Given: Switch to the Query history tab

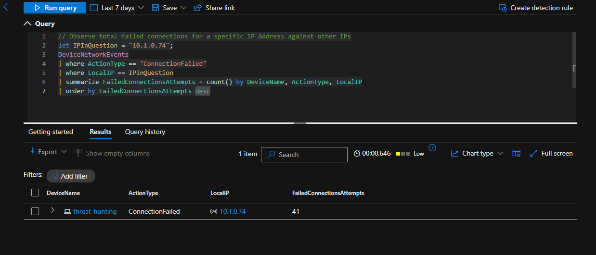Looking at the screenshot, I should 145,132.
